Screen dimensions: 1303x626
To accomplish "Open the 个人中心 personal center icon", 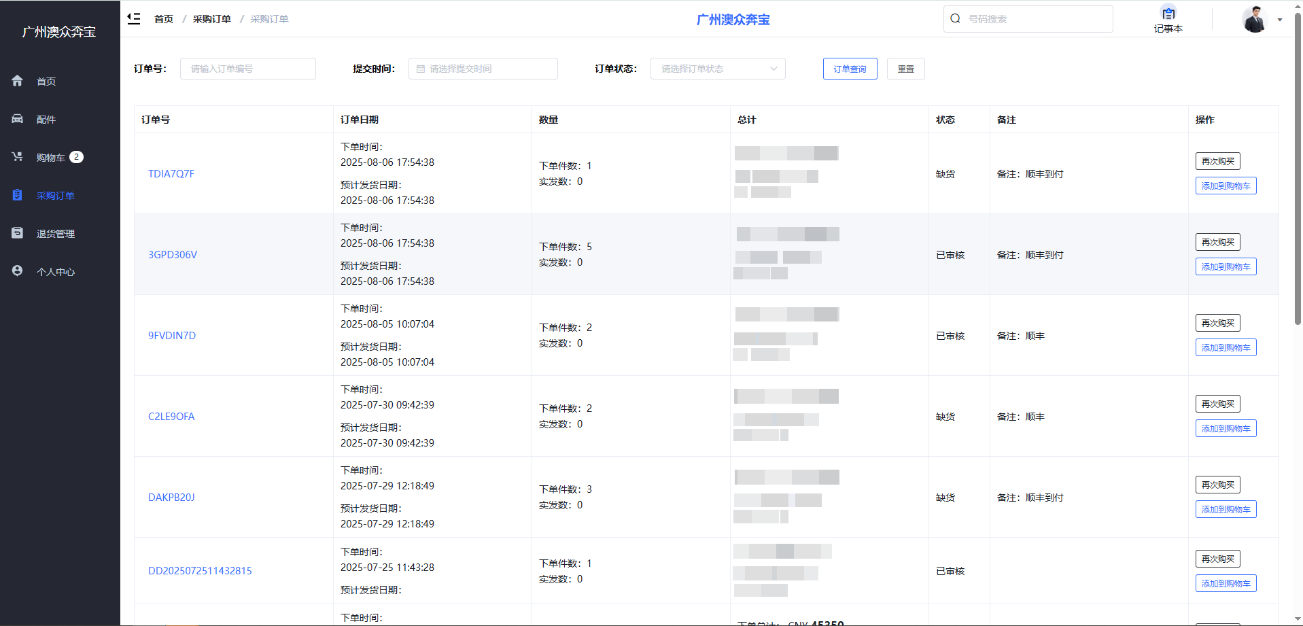I will (17, 270).
